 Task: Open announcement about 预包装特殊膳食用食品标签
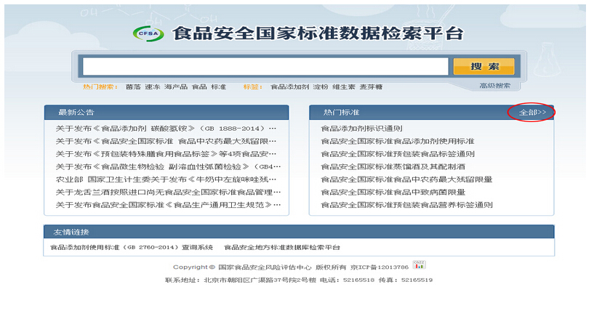coord(166,154)
